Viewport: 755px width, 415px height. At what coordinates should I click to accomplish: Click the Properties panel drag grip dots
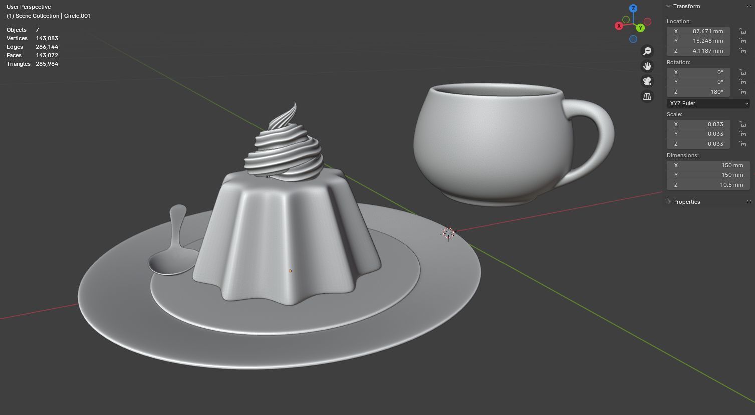[x=748, y=202]
